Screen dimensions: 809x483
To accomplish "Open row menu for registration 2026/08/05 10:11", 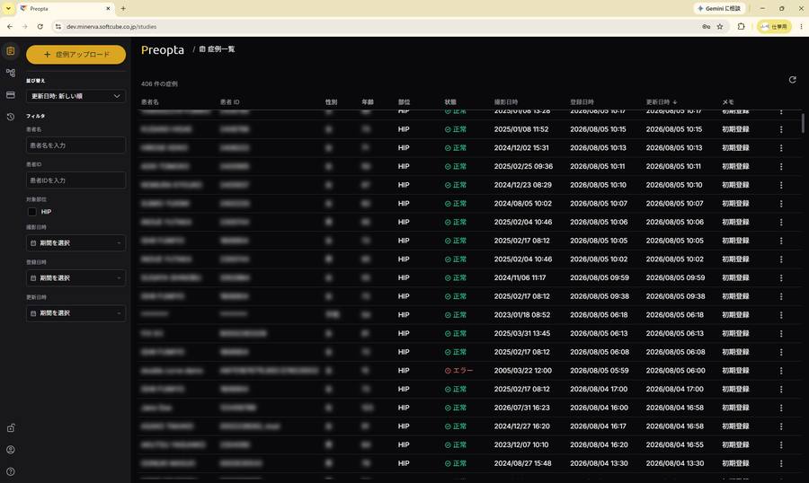I will point(781,166).
